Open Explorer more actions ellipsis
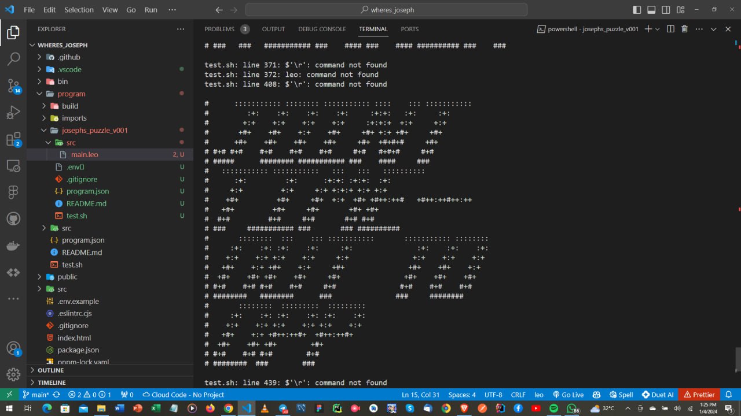 tap(181, 29)
